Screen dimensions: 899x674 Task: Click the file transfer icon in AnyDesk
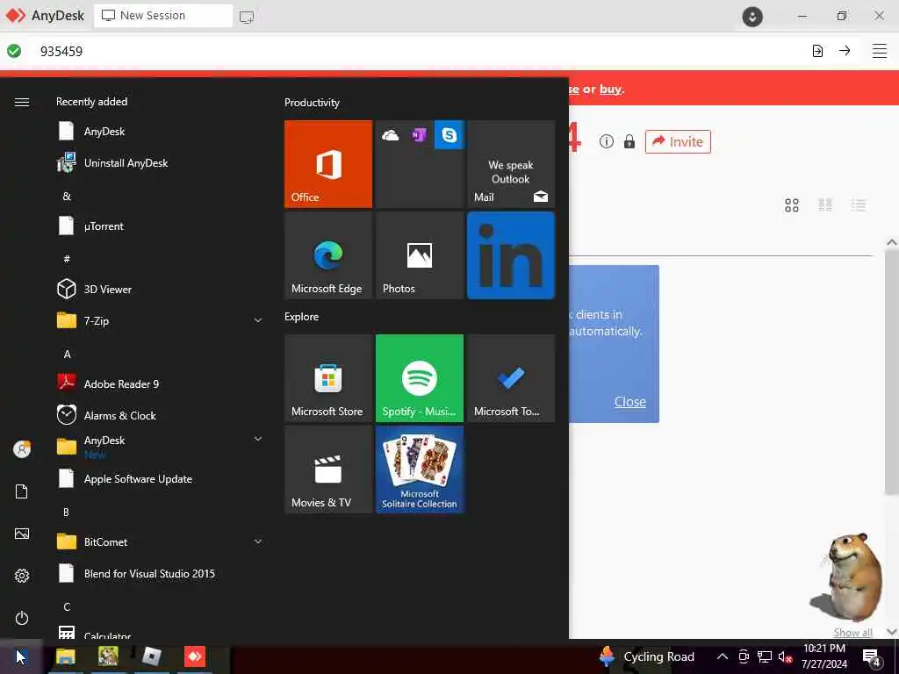(817, 51)
